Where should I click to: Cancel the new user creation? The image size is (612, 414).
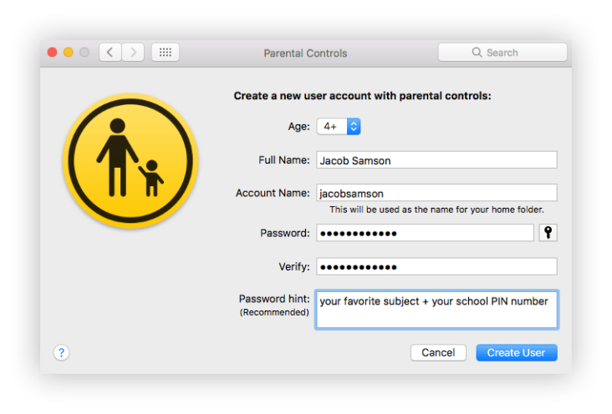coord(438,353)
